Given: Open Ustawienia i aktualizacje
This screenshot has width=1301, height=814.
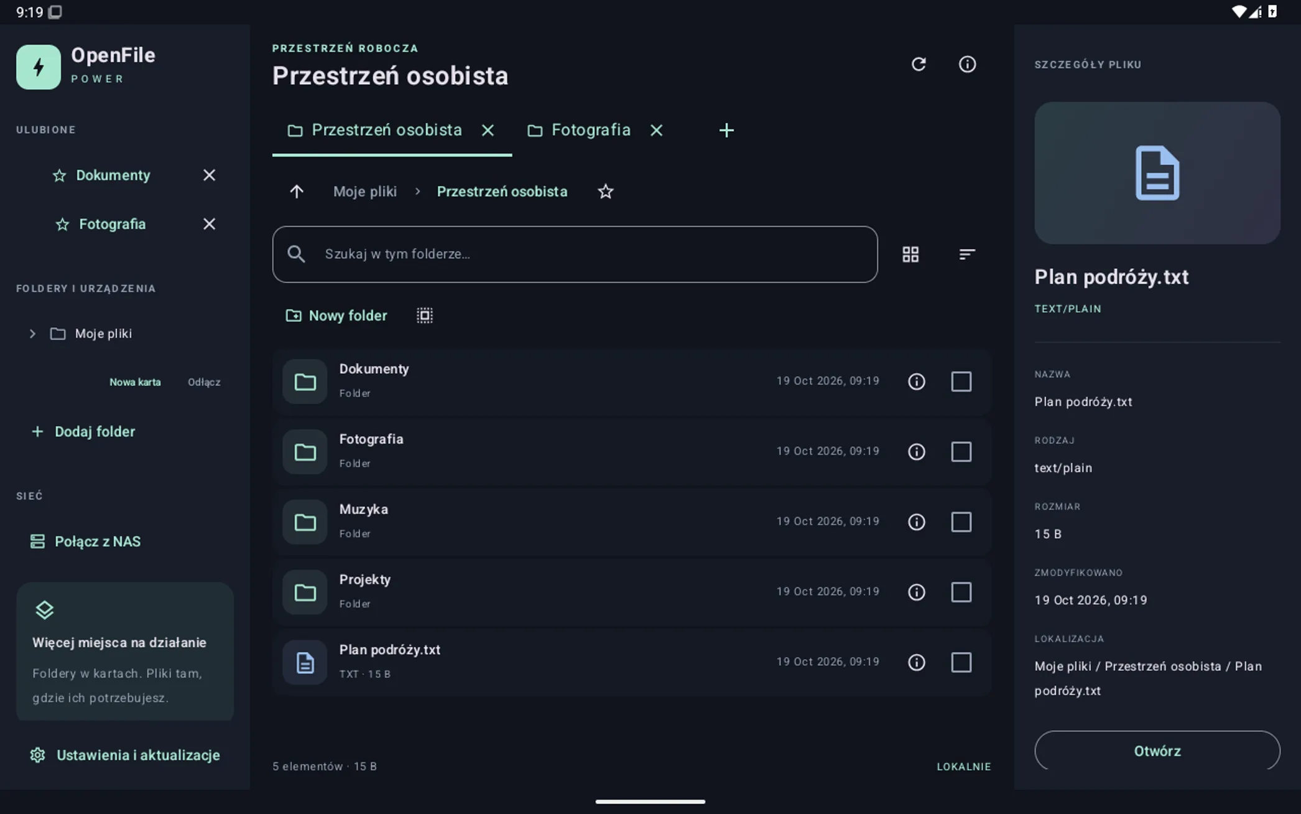Looking at the screenshot, I should pos(125,755).
